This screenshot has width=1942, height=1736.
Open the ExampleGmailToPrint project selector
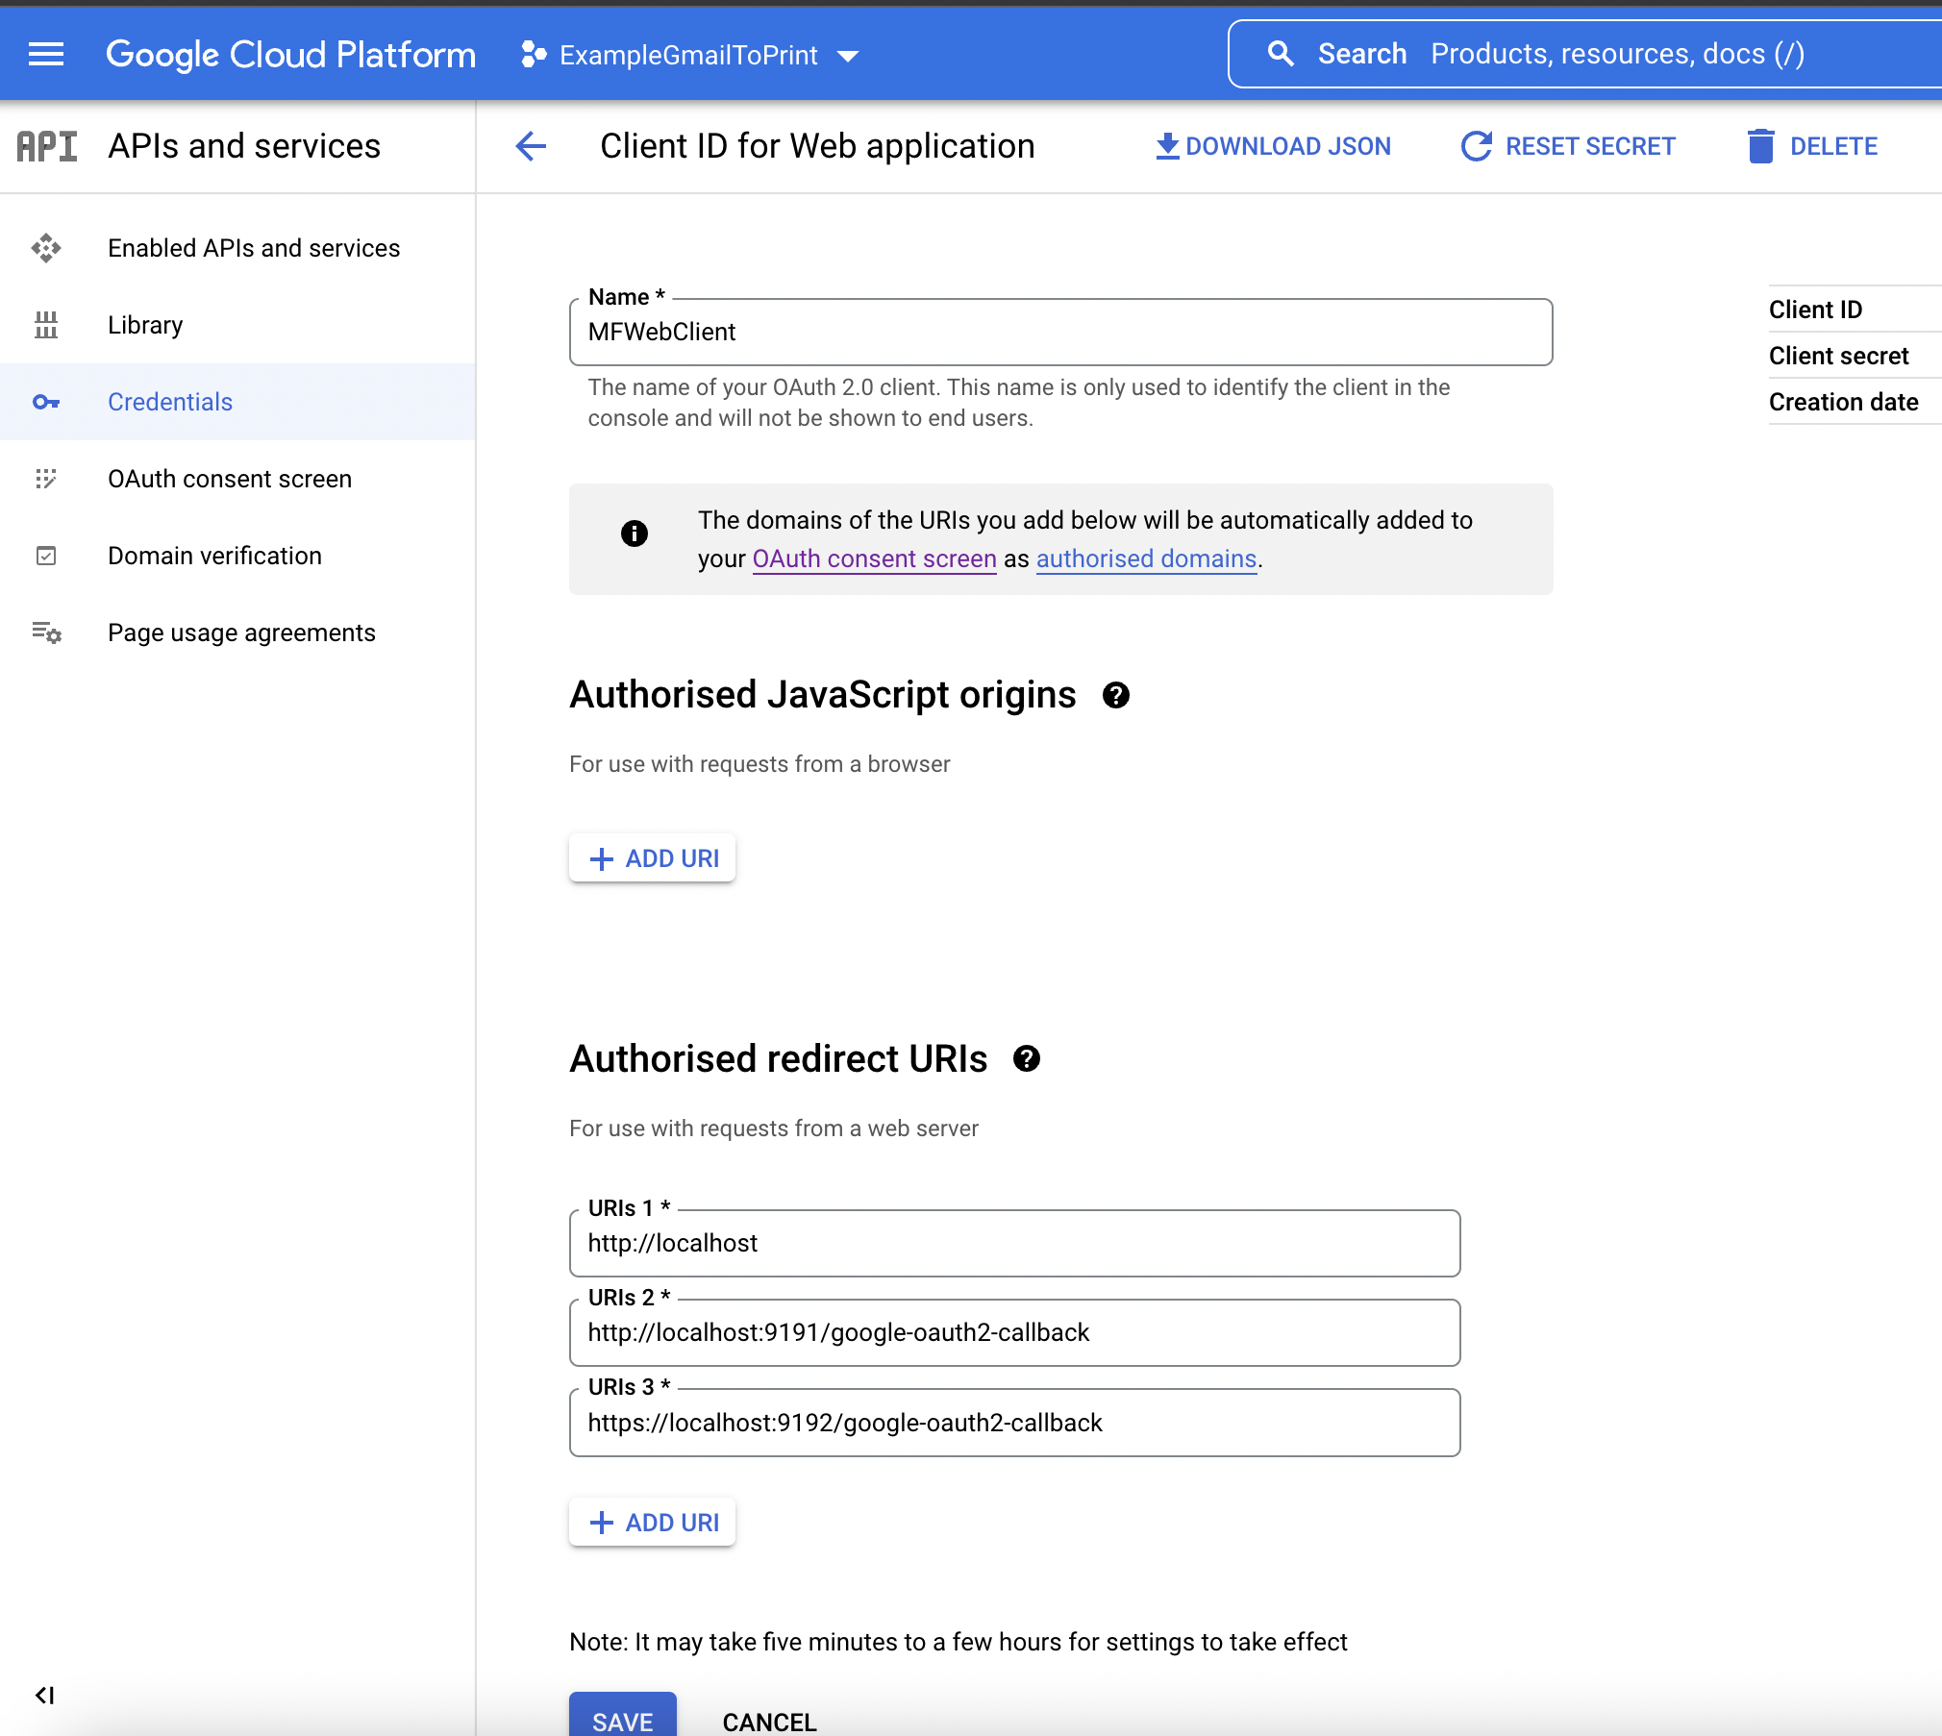tap(689, 55)
